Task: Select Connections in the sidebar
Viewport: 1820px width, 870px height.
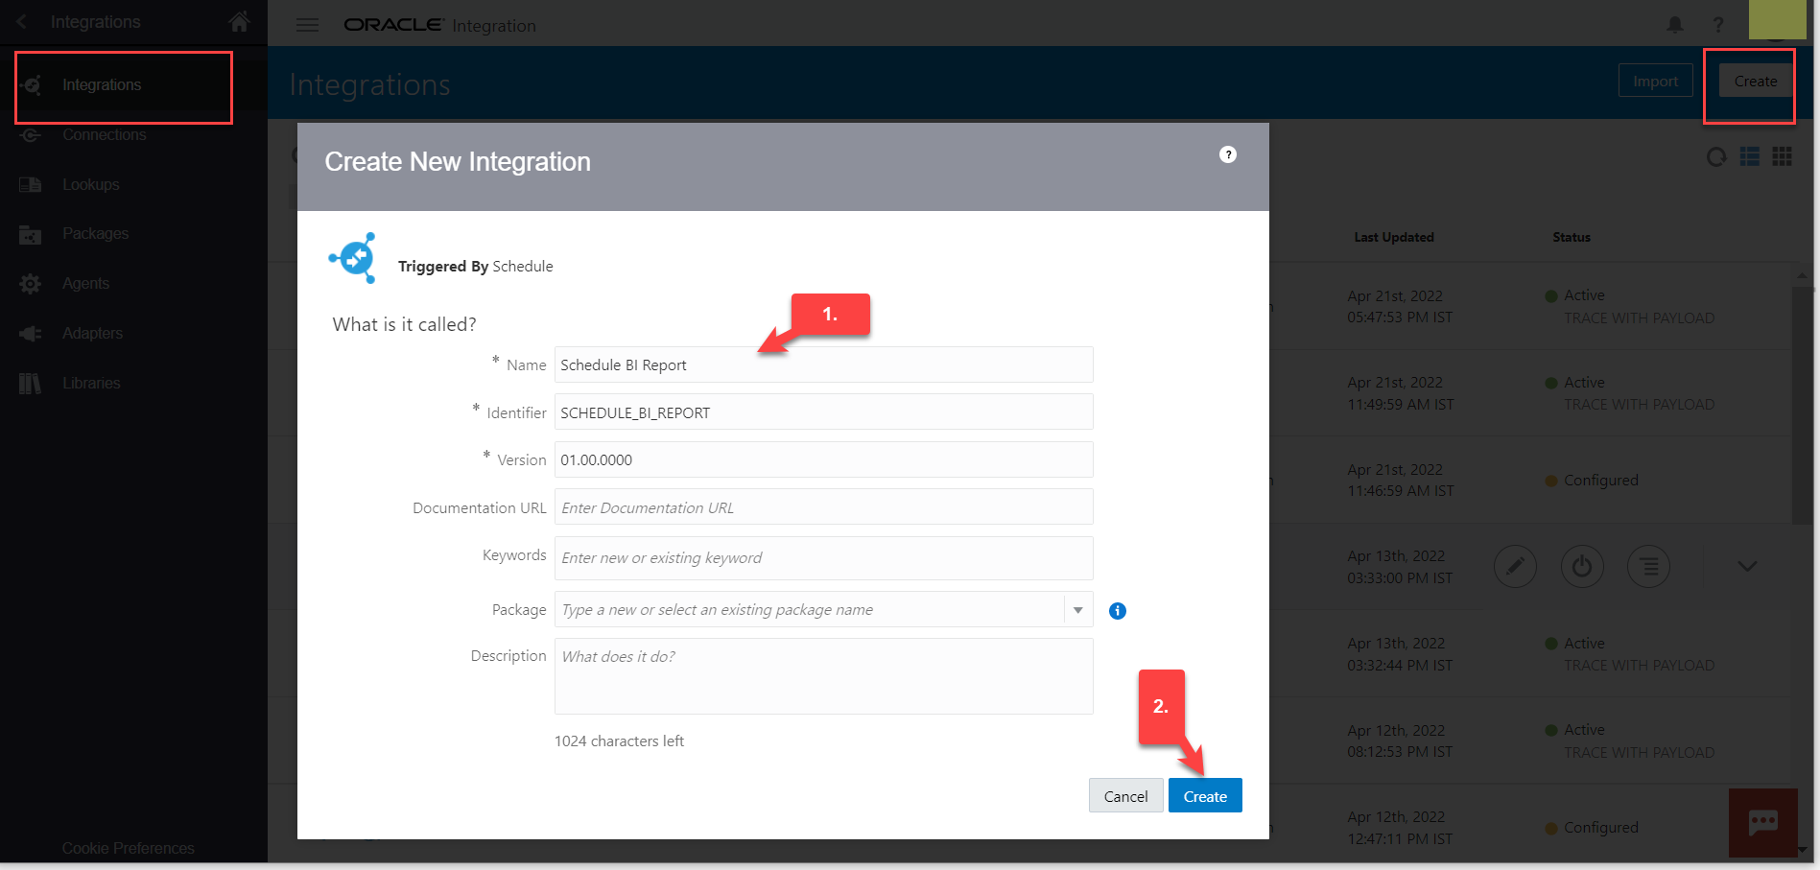Action: (104, 135)
